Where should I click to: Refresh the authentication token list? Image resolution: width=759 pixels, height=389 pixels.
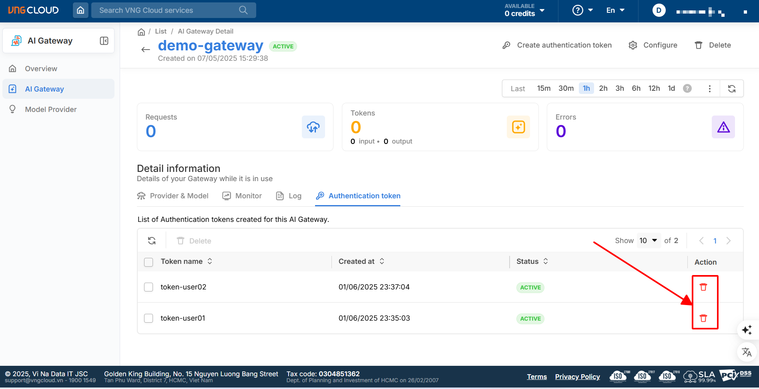click(x=152, y=241)
